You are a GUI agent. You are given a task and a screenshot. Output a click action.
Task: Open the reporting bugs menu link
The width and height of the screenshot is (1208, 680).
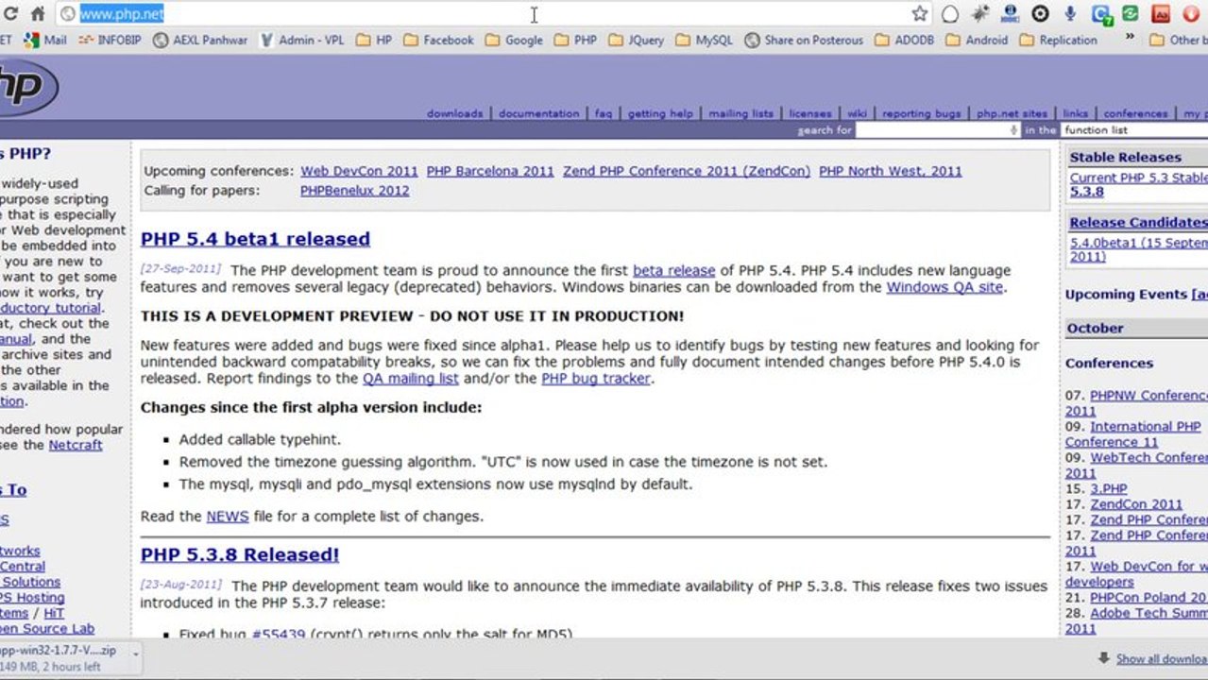point(922,113)
